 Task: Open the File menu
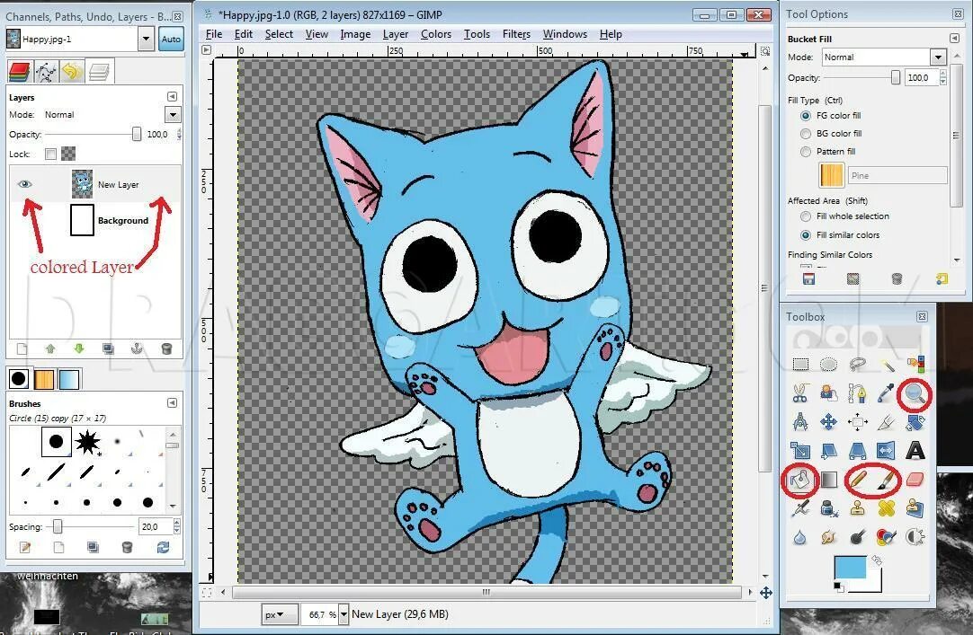pos(213,34)
